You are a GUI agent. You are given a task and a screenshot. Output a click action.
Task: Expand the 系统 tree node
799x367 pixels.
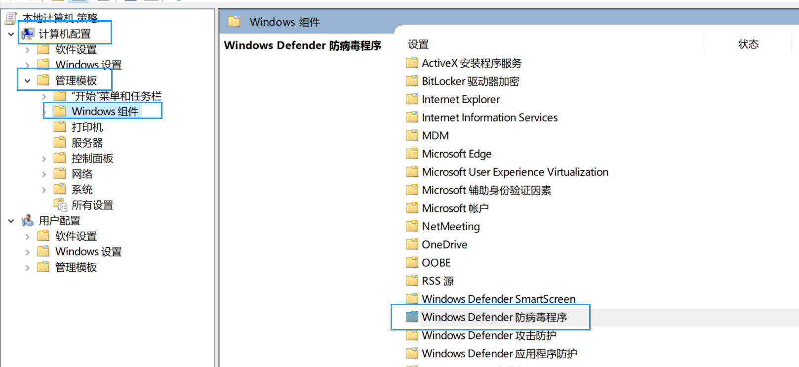(x=44, y=190)
